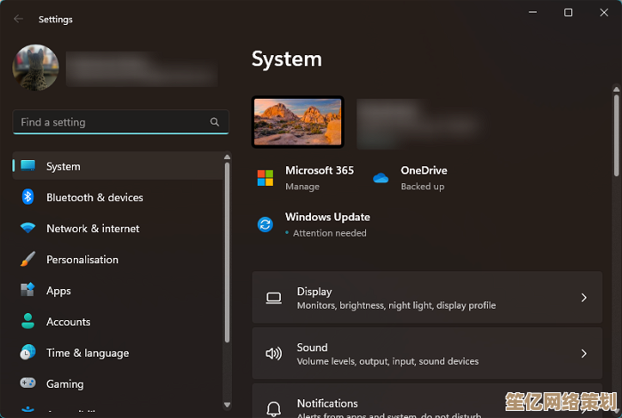
Task: Click the Bluetooth & devices icon
Action: (x=28, y=197)
